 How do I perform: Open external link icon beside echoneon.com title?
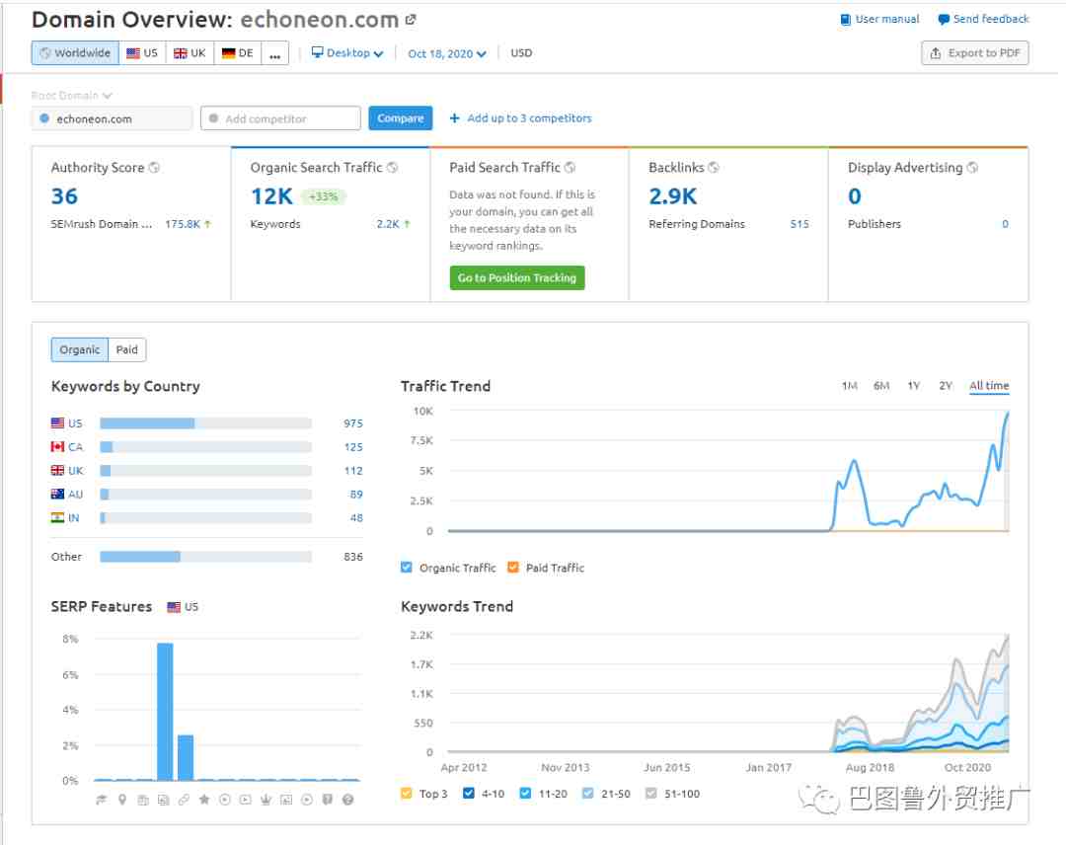(x=411, y=20)
